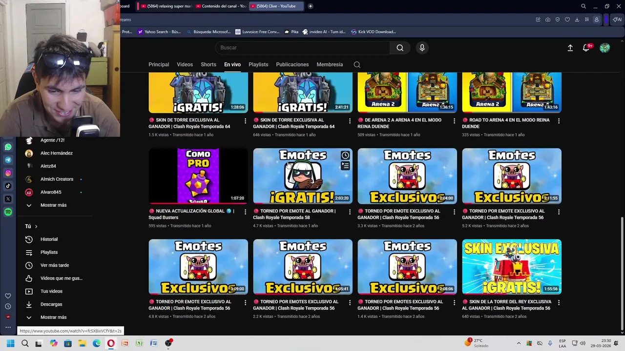Switch to Playlists channel tab
The height and width of the screenshot is (351, 625).
click(x=258, y=64)
